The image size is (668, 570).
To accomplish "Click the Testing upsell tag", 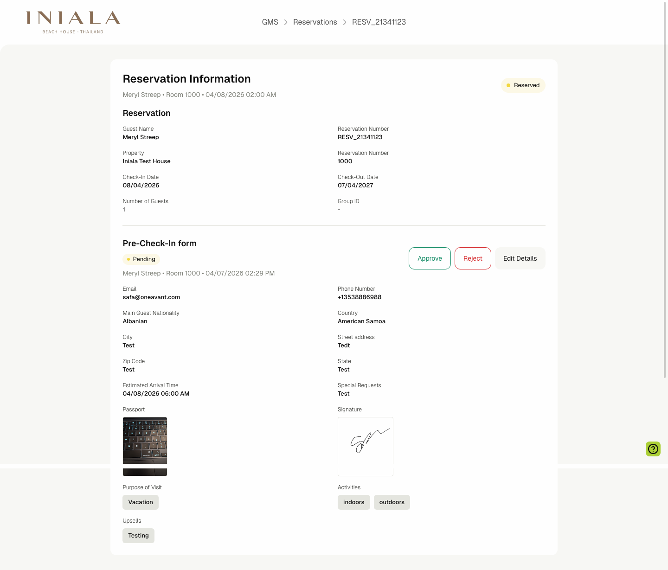I will [x=138, y=535].
